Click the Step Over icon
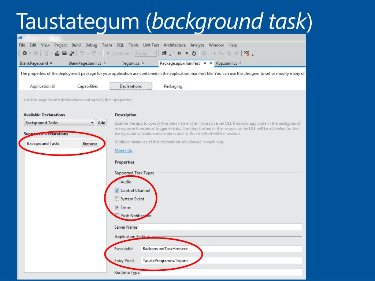Image resolution: width=375 pixels, height=281 pixels. click(229, 53)
